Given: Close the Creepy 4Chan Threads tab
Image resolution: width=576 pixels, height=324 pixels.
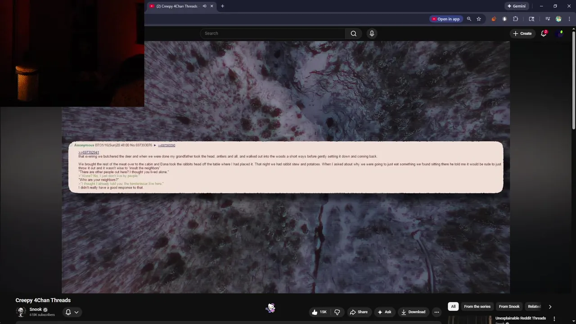Looking at the screenshot, I should coord(211,6).
